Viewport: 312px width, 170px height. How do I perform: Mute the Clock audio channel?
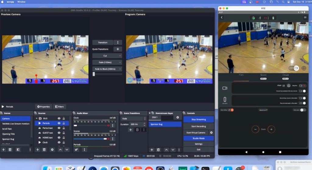[x=108, y=125]
